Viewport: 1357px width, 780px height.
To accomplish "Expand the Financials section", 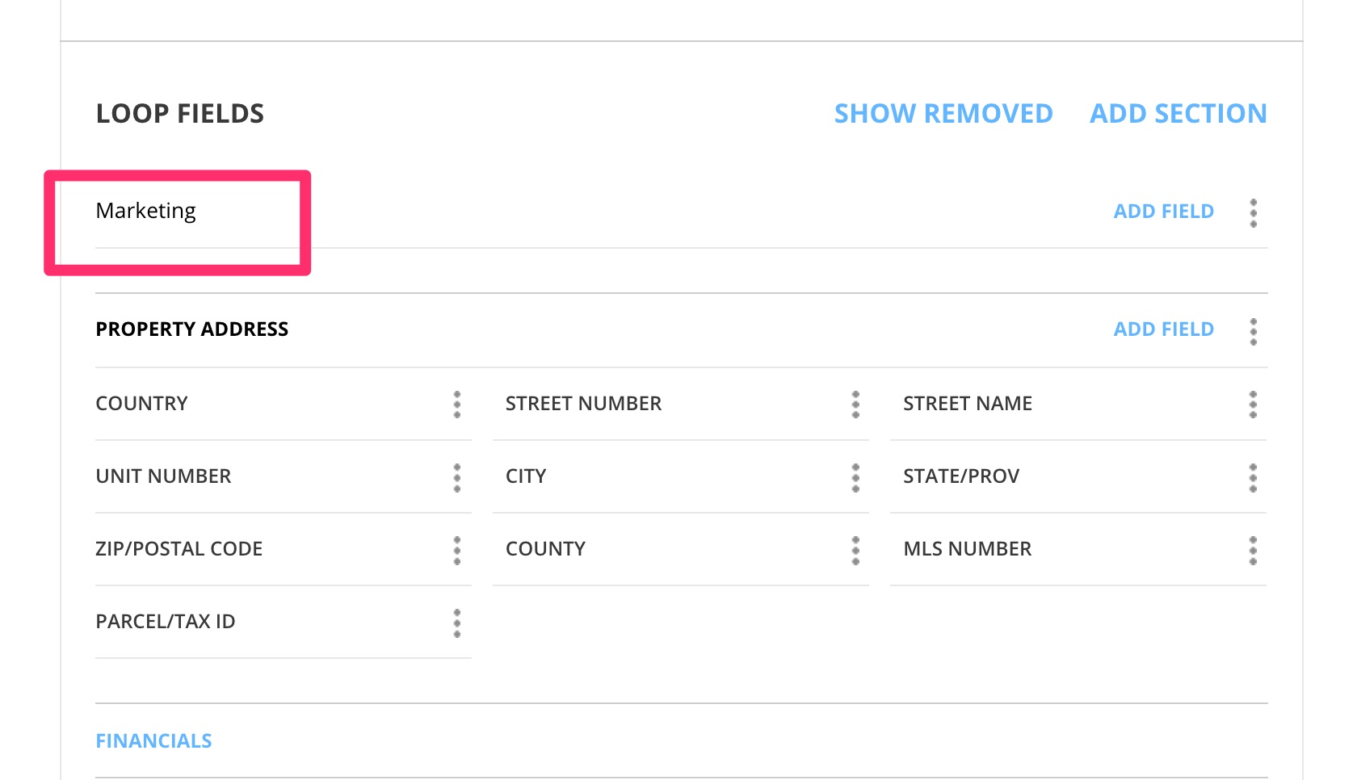I will tap(153, 741).
